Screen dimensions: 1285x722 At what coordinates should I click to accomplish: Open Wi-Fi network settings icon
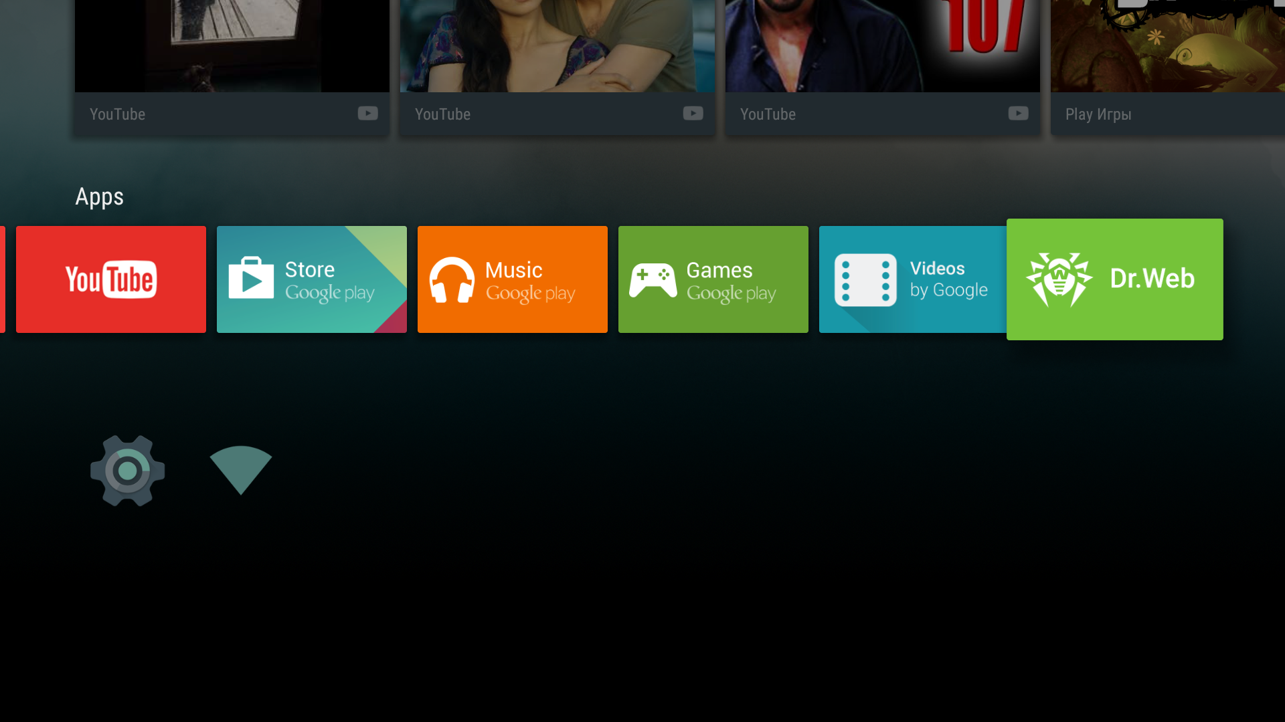point(241,470)
